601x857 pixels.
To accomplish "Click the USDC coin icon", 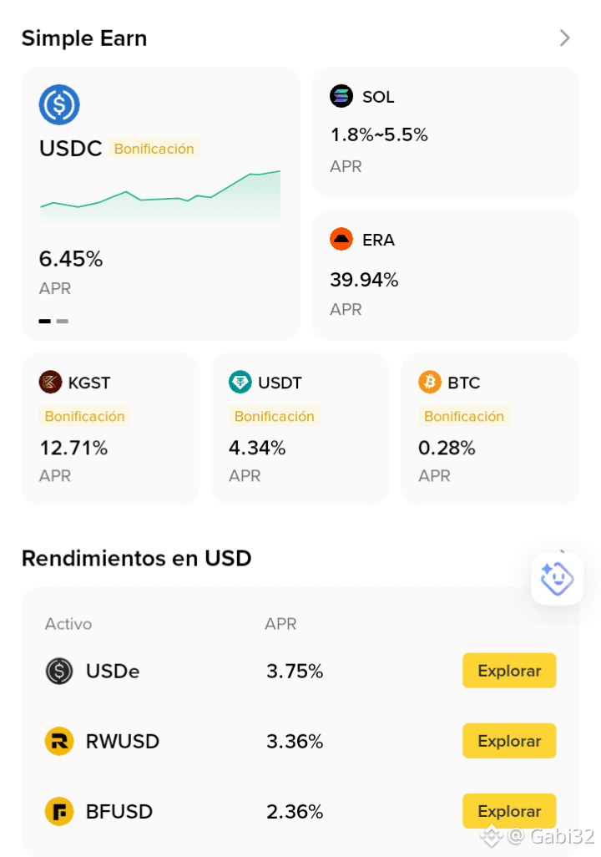I will (x=59, y=104).
